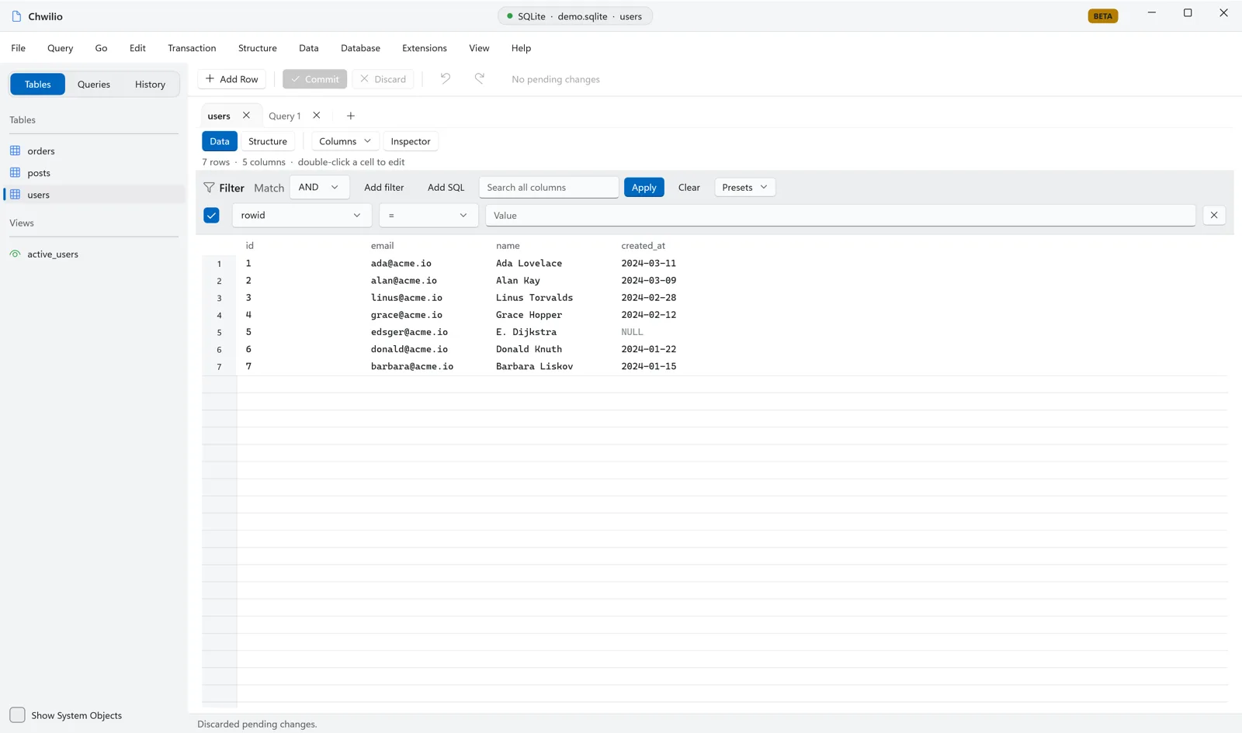This screenshot has height=733, width=1242.
Task: Open the Transaction menu
Action: coord(192,48)
